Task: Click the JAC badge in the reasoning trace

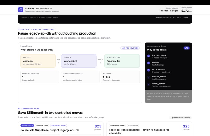Action: tap(187, 48)
